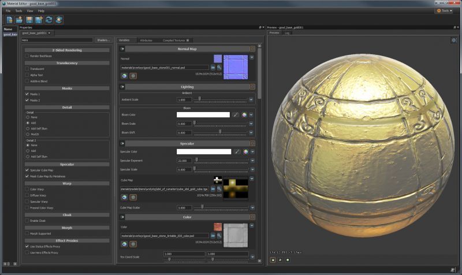Select the Add Self Illum detail radio
462x275 pixels.
(x=27, y=127)
